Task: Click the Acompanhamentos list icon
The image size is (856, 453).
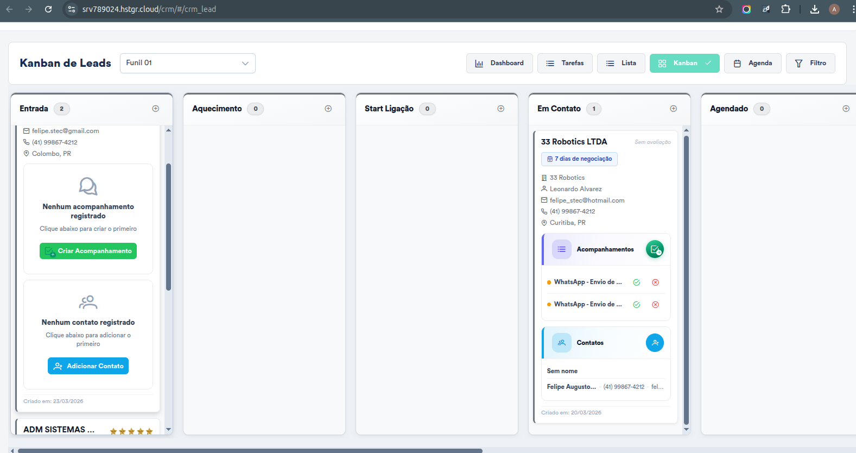Action: tap(562, 249)
